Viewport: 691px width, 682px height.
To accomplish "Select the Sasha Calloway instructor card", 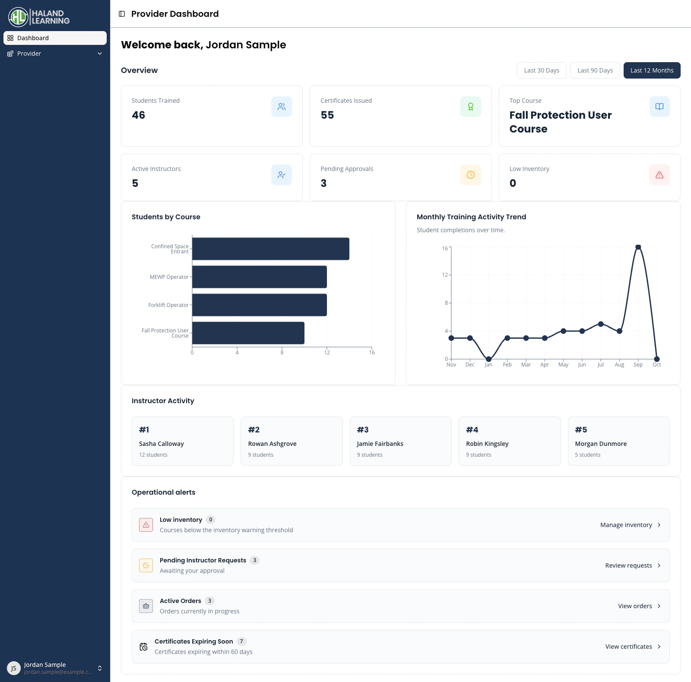I will 183,441.
